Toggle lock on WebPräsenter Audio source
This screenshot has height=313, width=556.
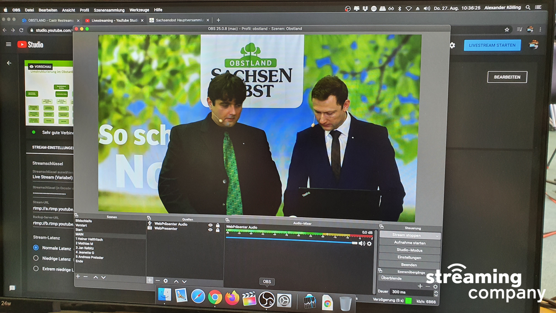pos(218,225)
